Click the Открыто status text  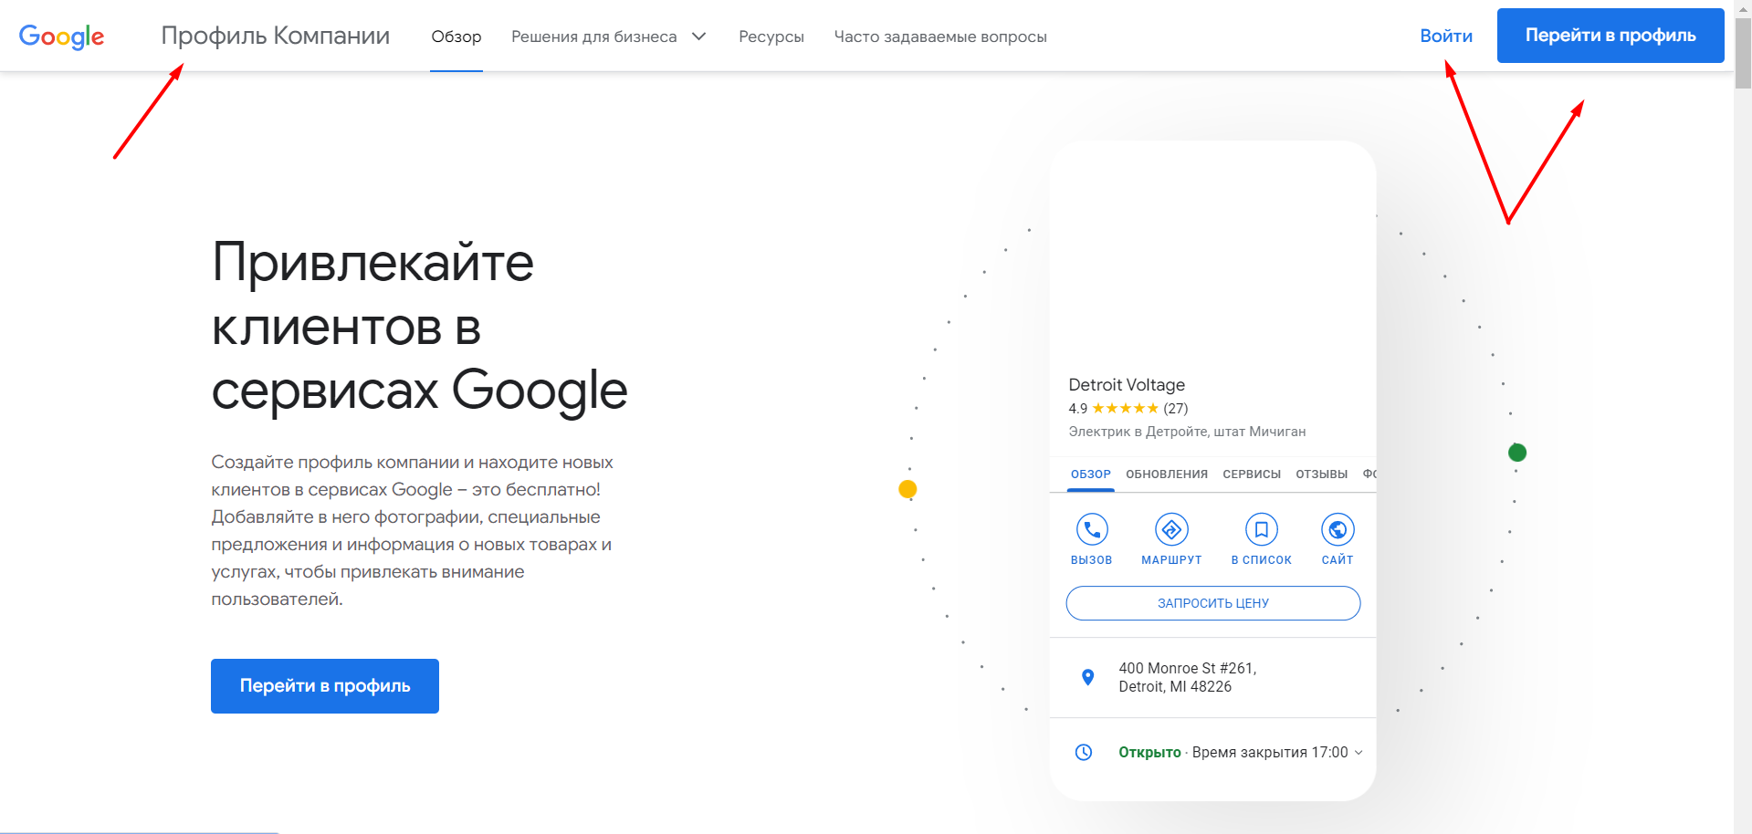pyautogui.click(x=1149, y=753)
